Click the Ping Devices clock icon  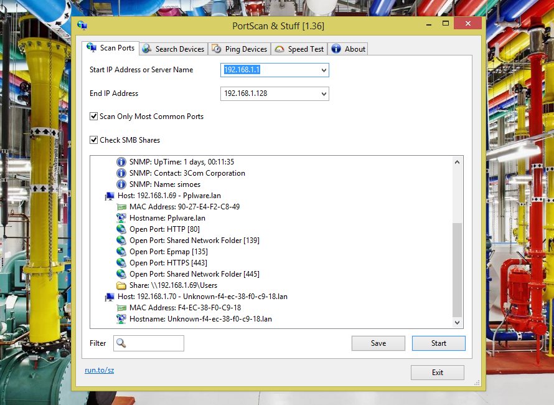pos(217,49)
